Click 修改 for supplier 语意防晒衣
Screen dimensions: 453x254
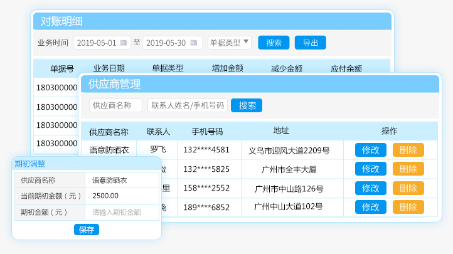click(x=370, y=150)
